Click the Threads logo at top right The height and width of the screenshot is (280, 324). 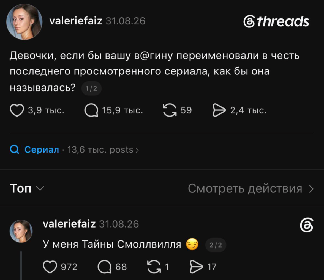[276, 21]
